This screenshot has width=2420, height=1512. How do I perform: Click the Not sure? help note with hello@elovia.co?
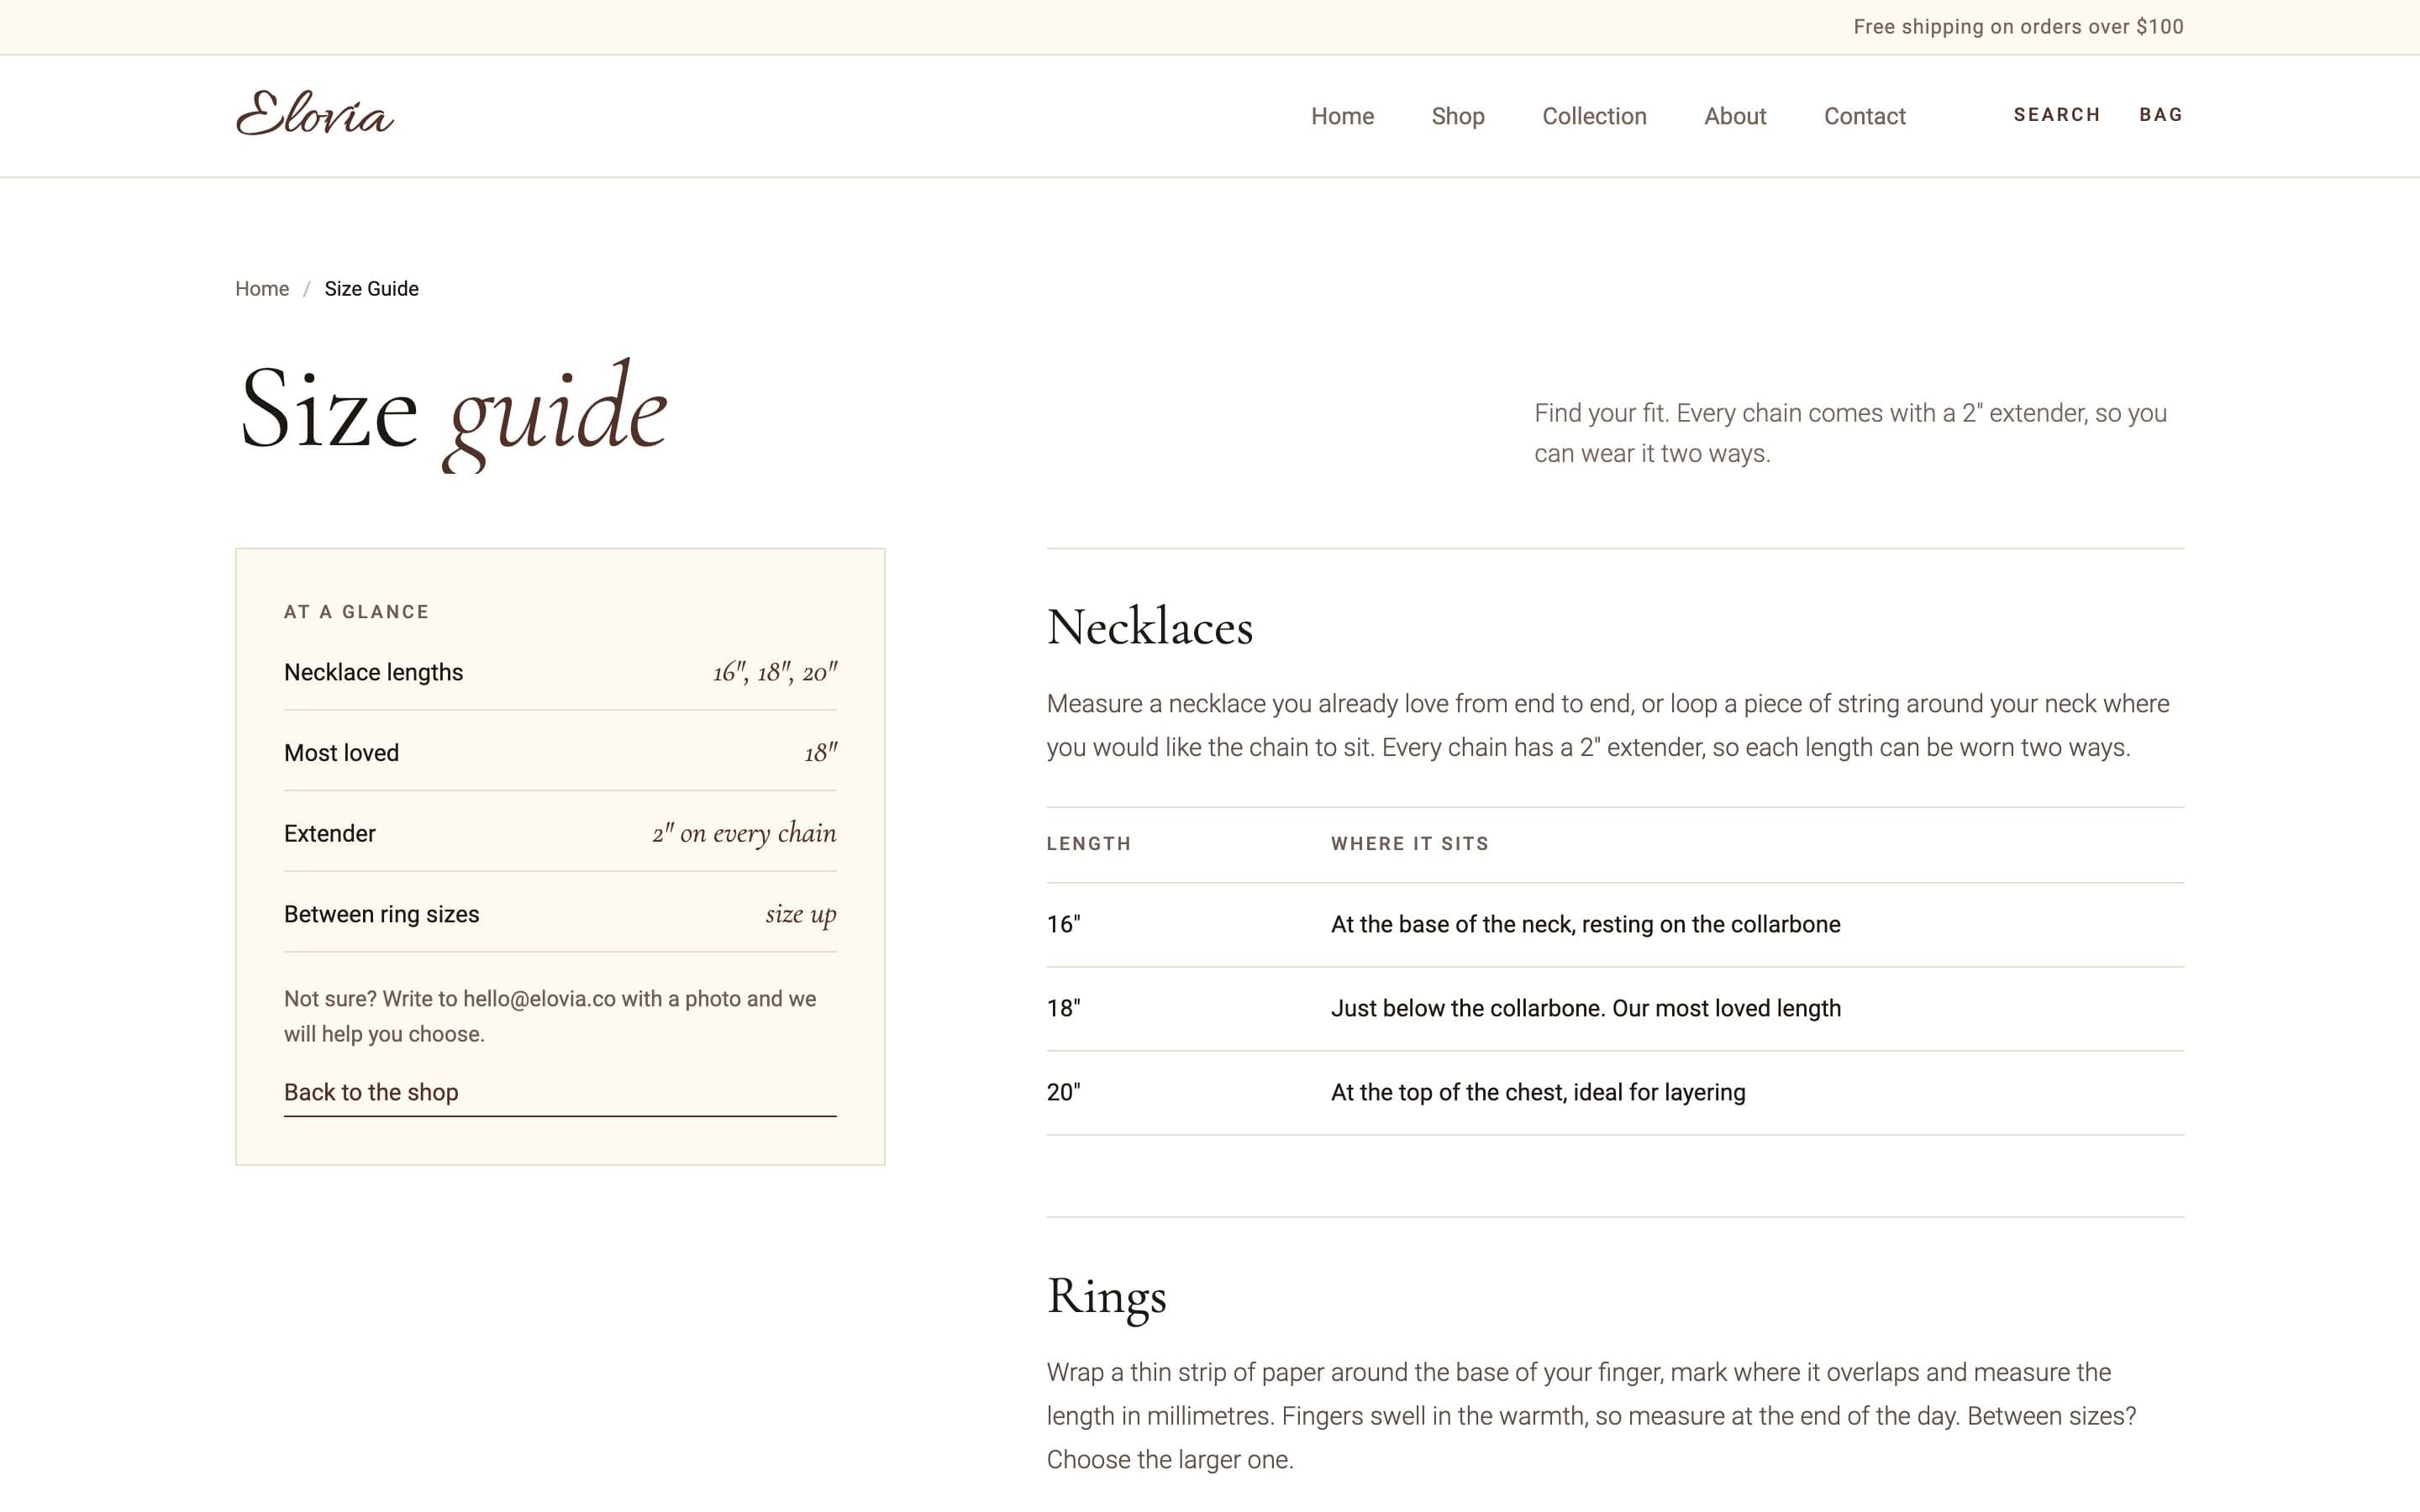[x=550, y=1016]
